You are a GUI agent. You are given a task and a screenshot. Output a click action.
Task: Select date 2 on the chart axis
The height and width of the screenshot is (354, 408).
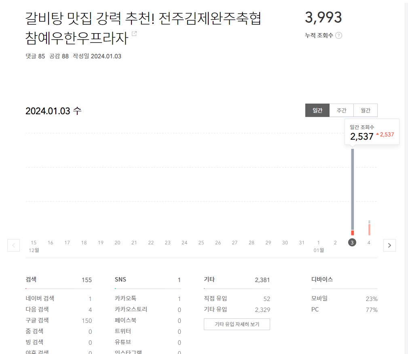point(335,243)
